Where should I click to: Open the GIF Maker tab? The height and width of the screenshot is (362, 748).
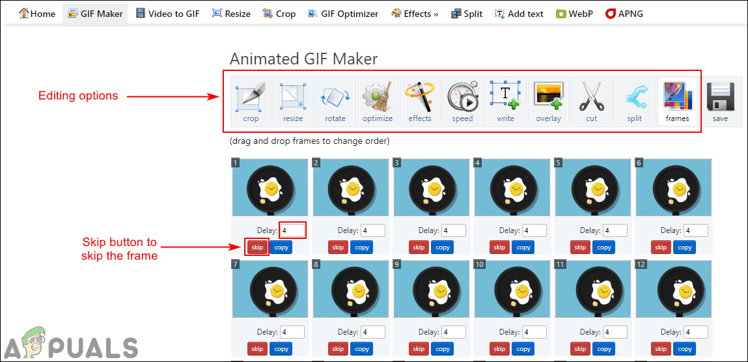(95, 14)
